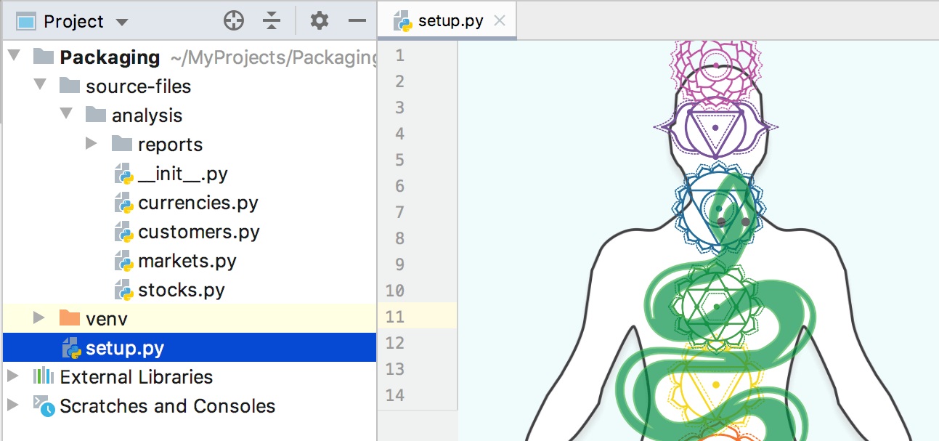Select Scratches and Consoles row

point(190,405)
